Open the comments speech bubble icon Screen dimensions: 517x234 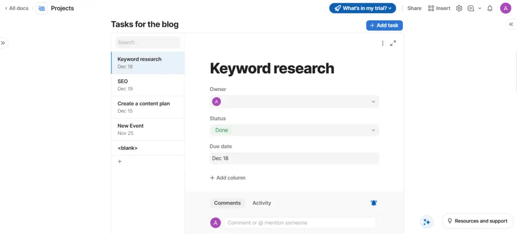point(471,8)
